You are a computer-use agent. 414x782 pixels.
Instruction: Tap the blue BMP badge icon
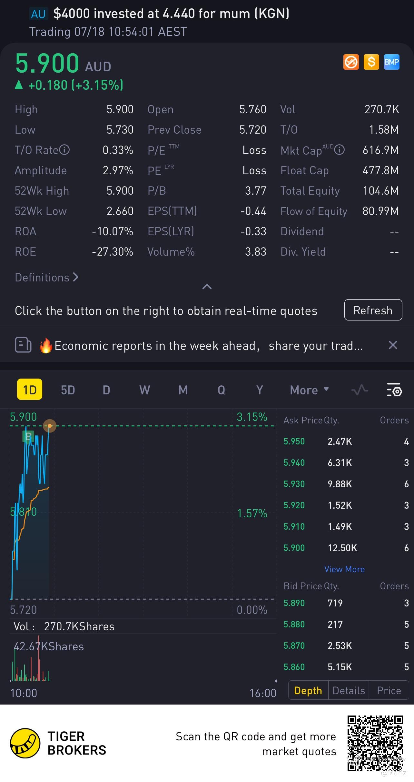tap(391, 62)
